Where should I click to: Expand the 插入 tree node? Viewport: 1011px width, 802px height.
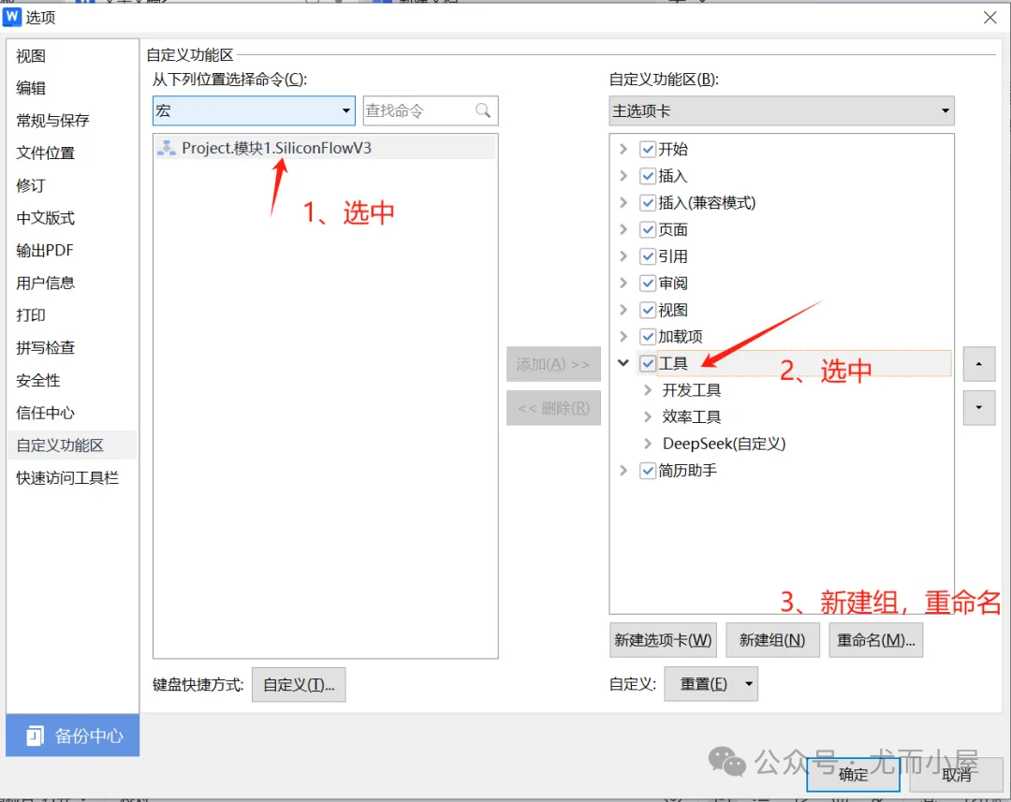[623, 175]
